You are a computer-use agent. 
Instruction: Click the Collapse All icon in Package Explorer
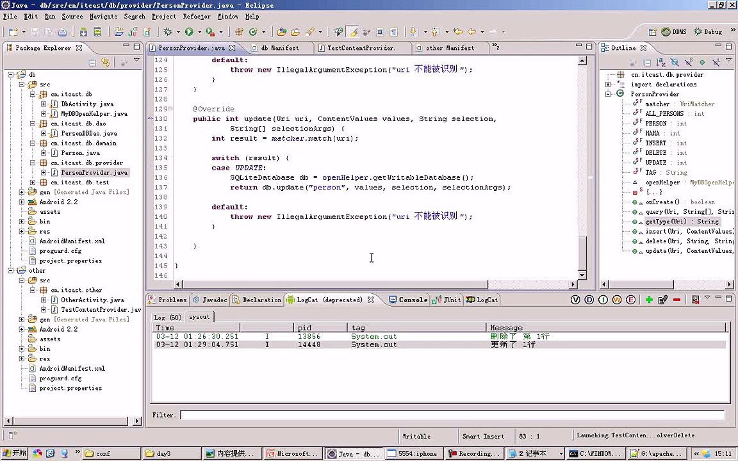tap(92, 63)
